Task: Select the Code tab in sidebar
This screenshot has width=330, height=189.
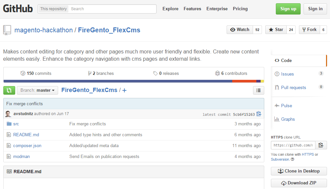Action: [299, 61]
